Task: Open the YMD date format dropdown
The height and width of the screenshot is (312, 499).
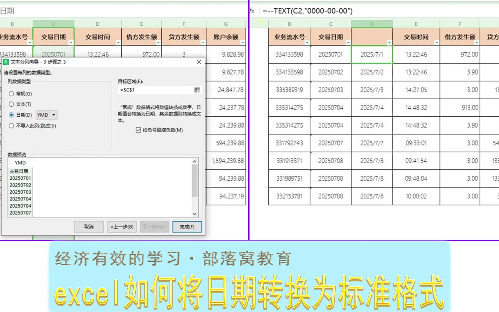Action: [x=46, y=115]
